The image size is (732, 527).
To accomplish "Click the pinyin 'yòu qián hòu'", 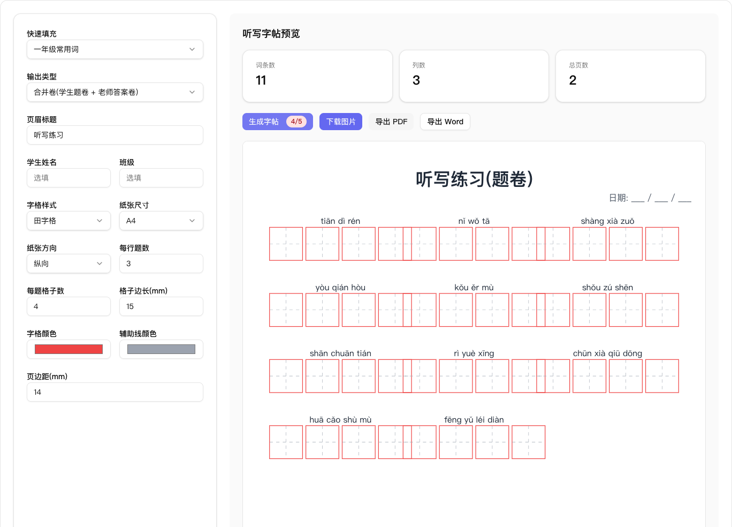I will click(x=340, y=288).
